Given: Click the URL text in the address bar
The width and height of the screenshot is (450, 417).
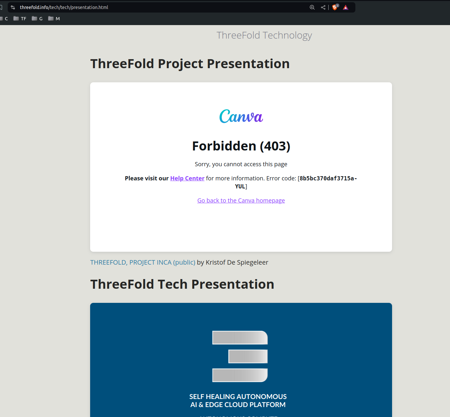Looking at the screenshot, I should tap(64, 7).
